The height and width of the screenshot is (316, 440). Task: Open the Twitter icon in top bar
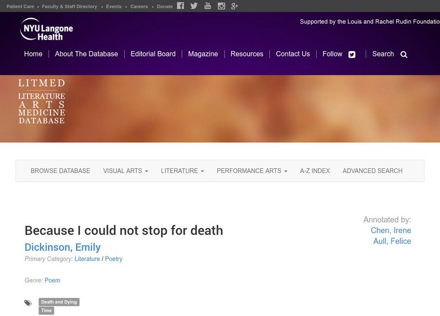click(x=194, y=6)
